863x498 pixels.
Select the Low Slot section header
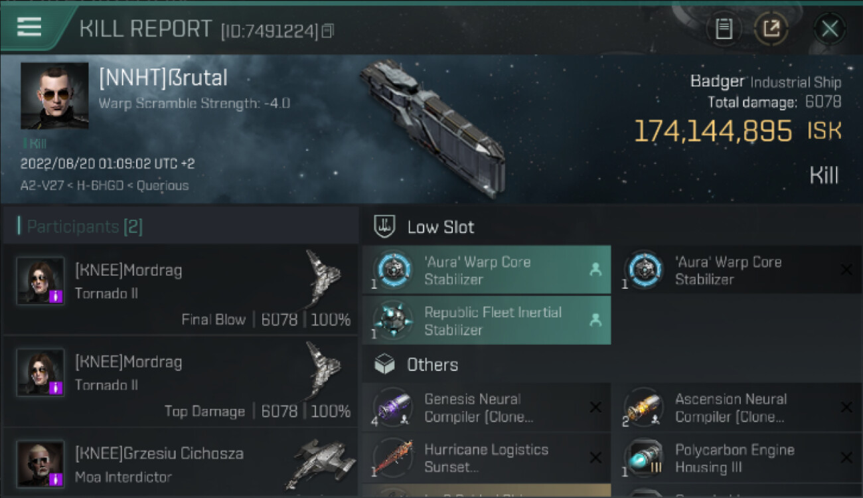[x=441, y=227]
